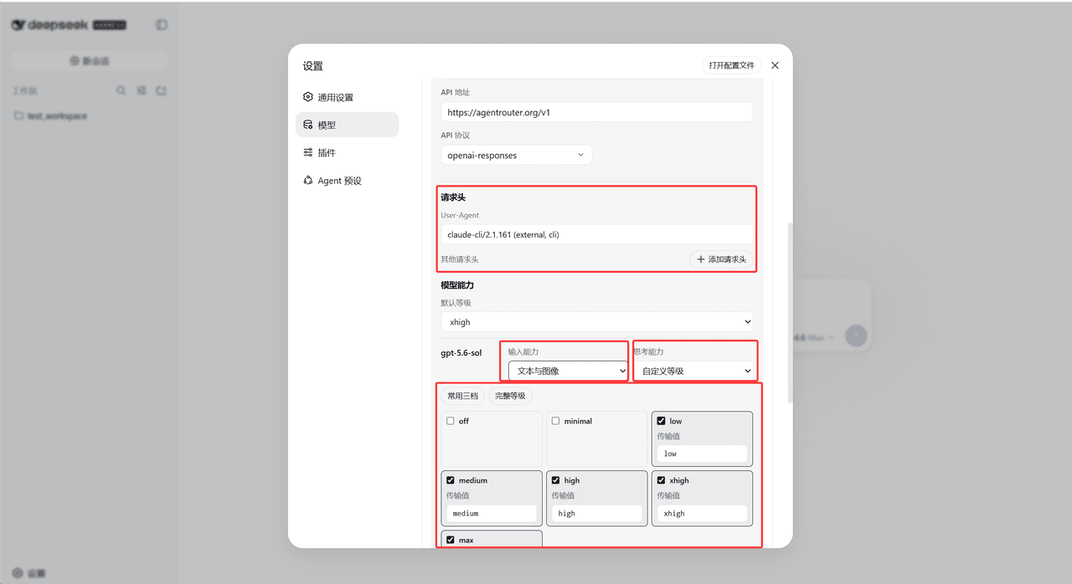Go to the Agent 预设 tab
This screenshot has width=1072, height=584.
click(347, 181)
